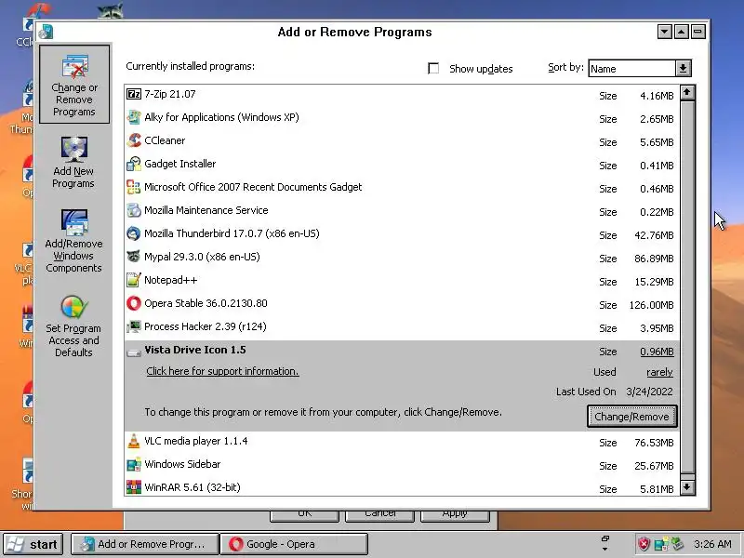Select Microsoft Office 2007 Recent Documents Gadget icon

[134, 187]
